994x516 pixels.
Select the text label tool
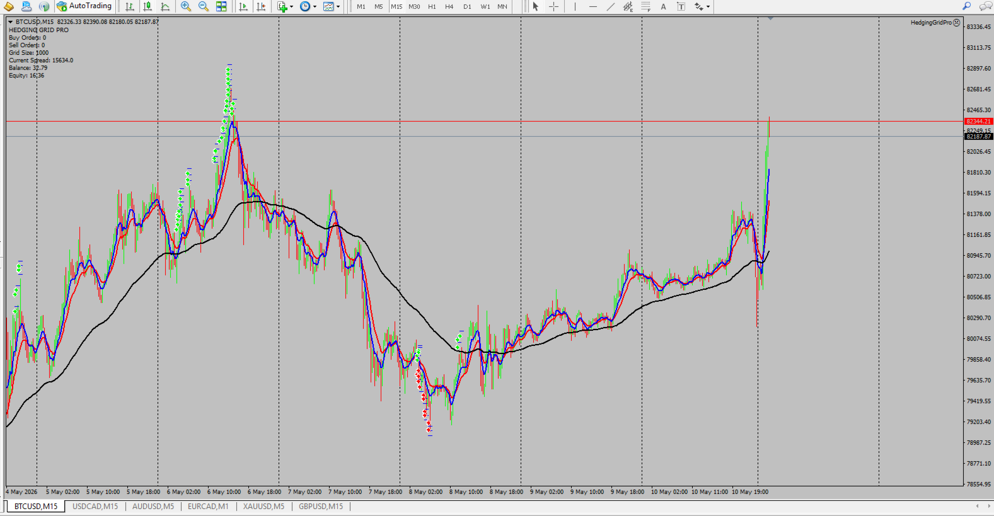point(681,6)
